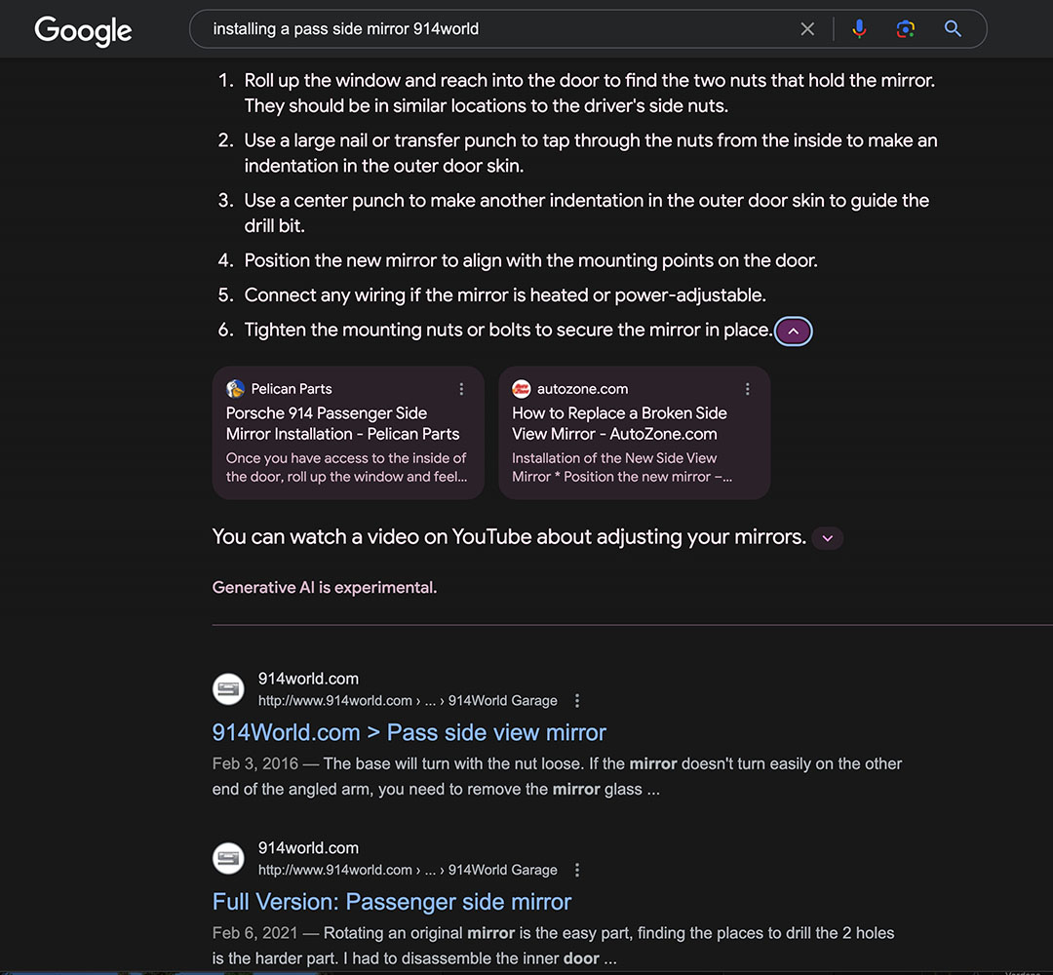Screen dimensions: 1053x975
Task: Open Pelican Parts card options menu
Action: (x=460, y=389)
